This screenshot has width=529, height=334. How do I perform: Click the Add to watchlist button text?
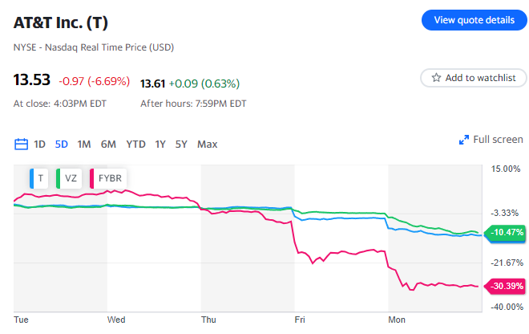[x=480, y=78]
